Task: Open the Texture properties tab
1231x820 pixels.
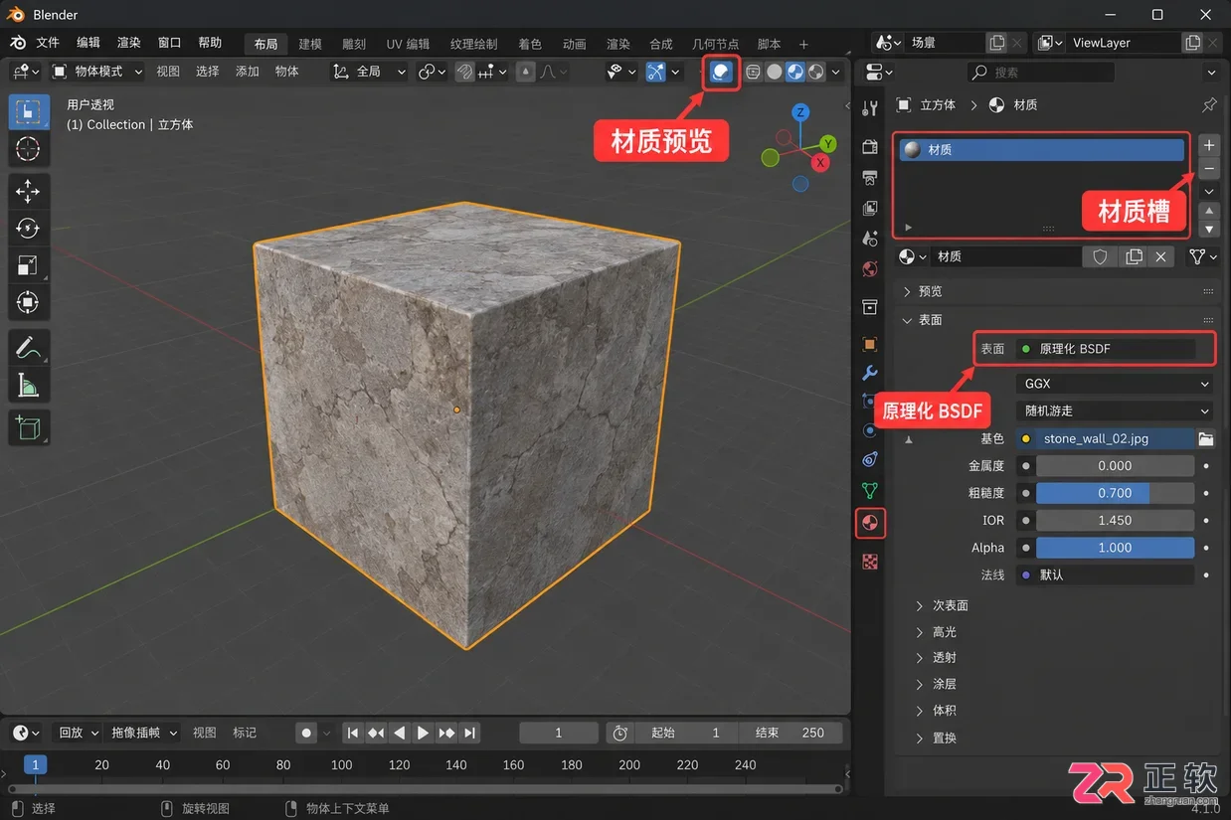Action: click(870, 562)
